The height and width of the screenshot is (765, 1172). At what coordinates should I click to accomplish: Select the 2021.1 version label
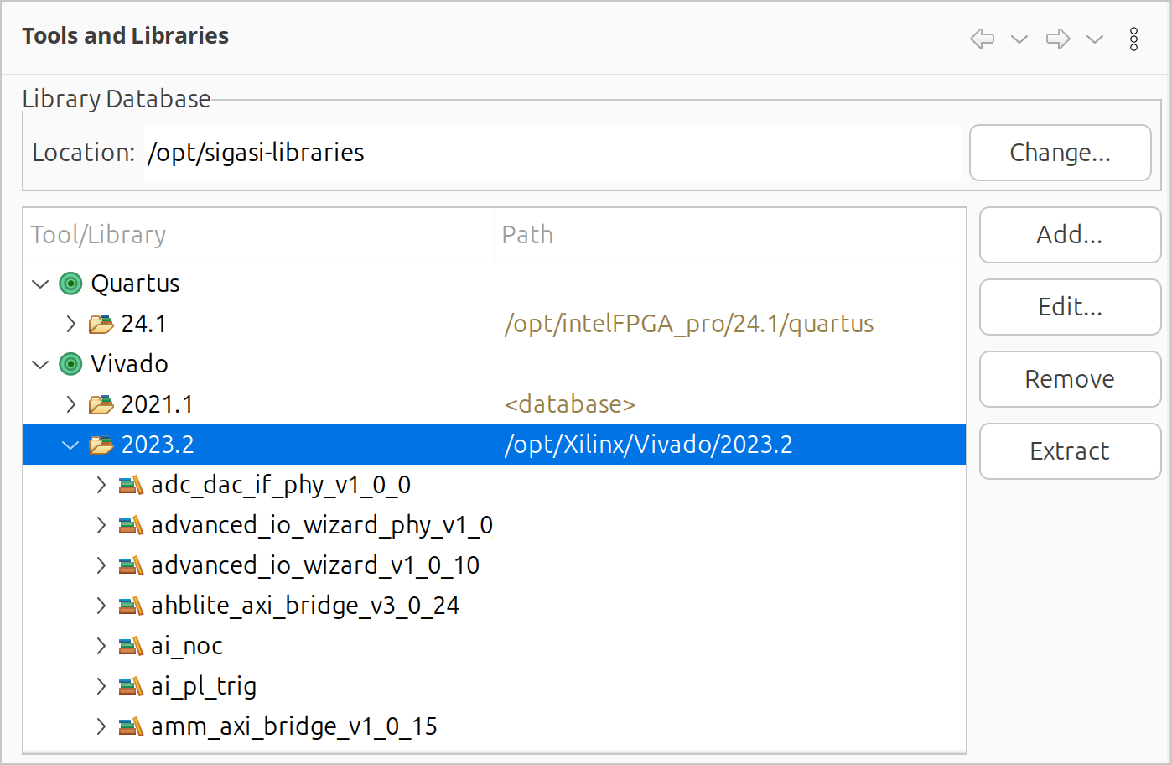[x=158, y=404]
